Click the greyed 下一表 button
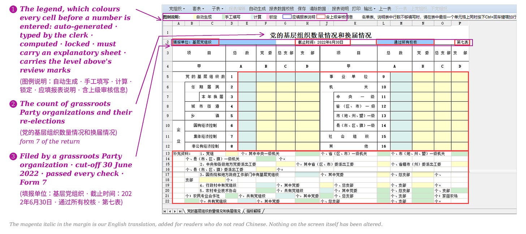 [x=401, y=9]
